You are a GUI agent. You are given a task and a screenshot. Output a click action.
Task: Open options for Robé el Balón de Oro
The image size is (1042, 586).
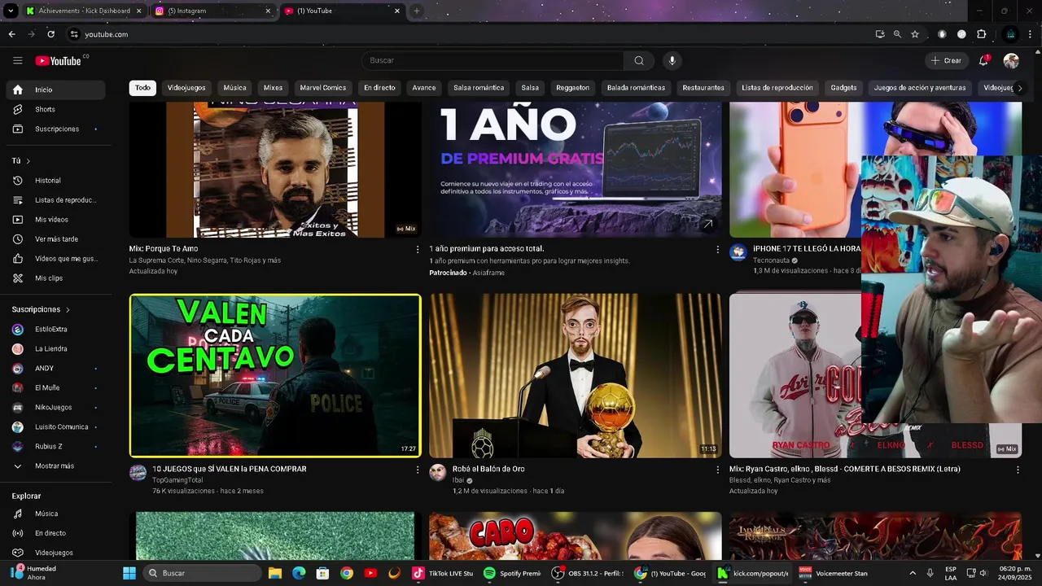717,470
